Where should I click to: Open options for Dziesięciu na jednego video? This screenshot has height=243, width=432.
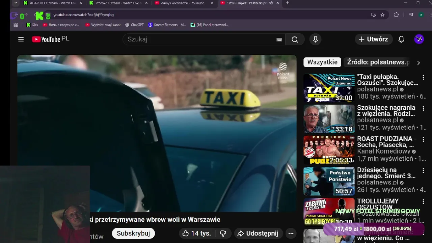tap(423, 170)
